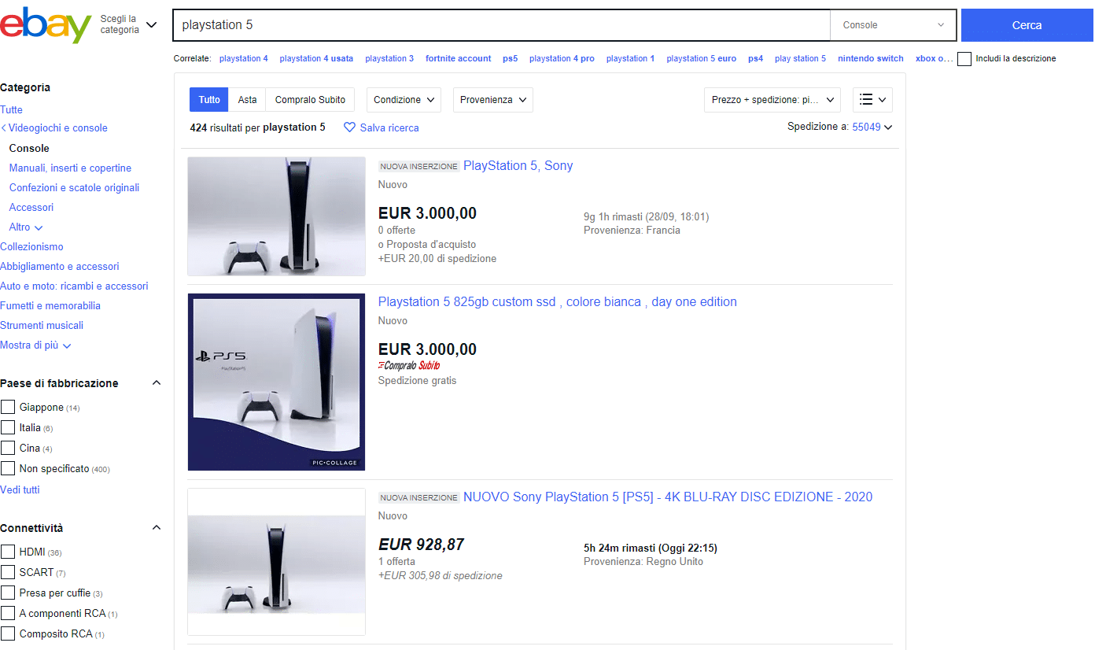The image size is (1095, 650).
Task: Open the Prezzo + spedizione sort dropdown
Action: click(x=772, y=100)
